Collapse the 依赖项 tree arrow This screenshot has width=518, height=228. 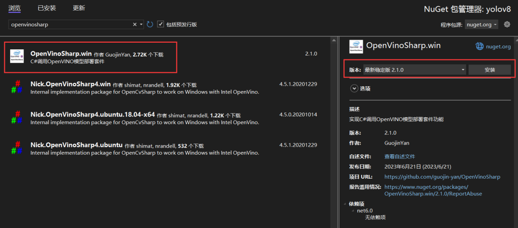[x=345, y=204]
